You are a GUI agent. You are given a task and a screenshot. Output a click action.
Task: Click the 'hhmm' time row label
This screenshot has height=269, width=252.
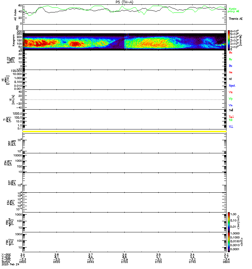pyautogui.click(x=6, y=262)
